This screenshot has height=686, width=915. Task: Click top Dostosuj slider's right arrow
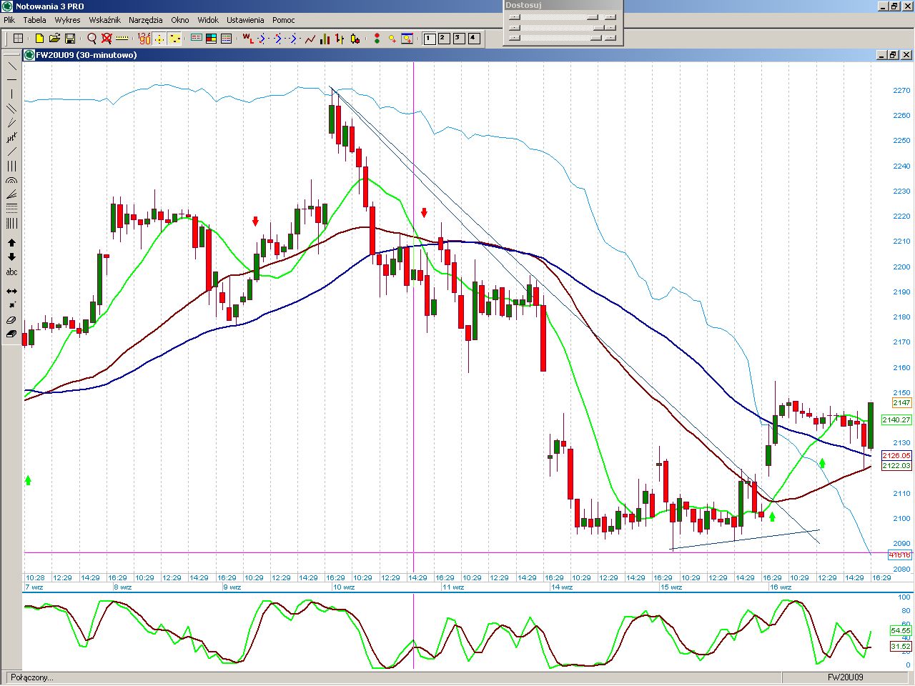610,17
